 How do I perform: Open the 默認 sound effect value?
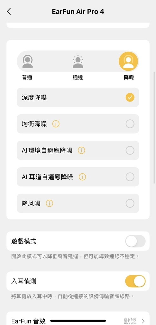pyautogui.click(x=130, y=321)
